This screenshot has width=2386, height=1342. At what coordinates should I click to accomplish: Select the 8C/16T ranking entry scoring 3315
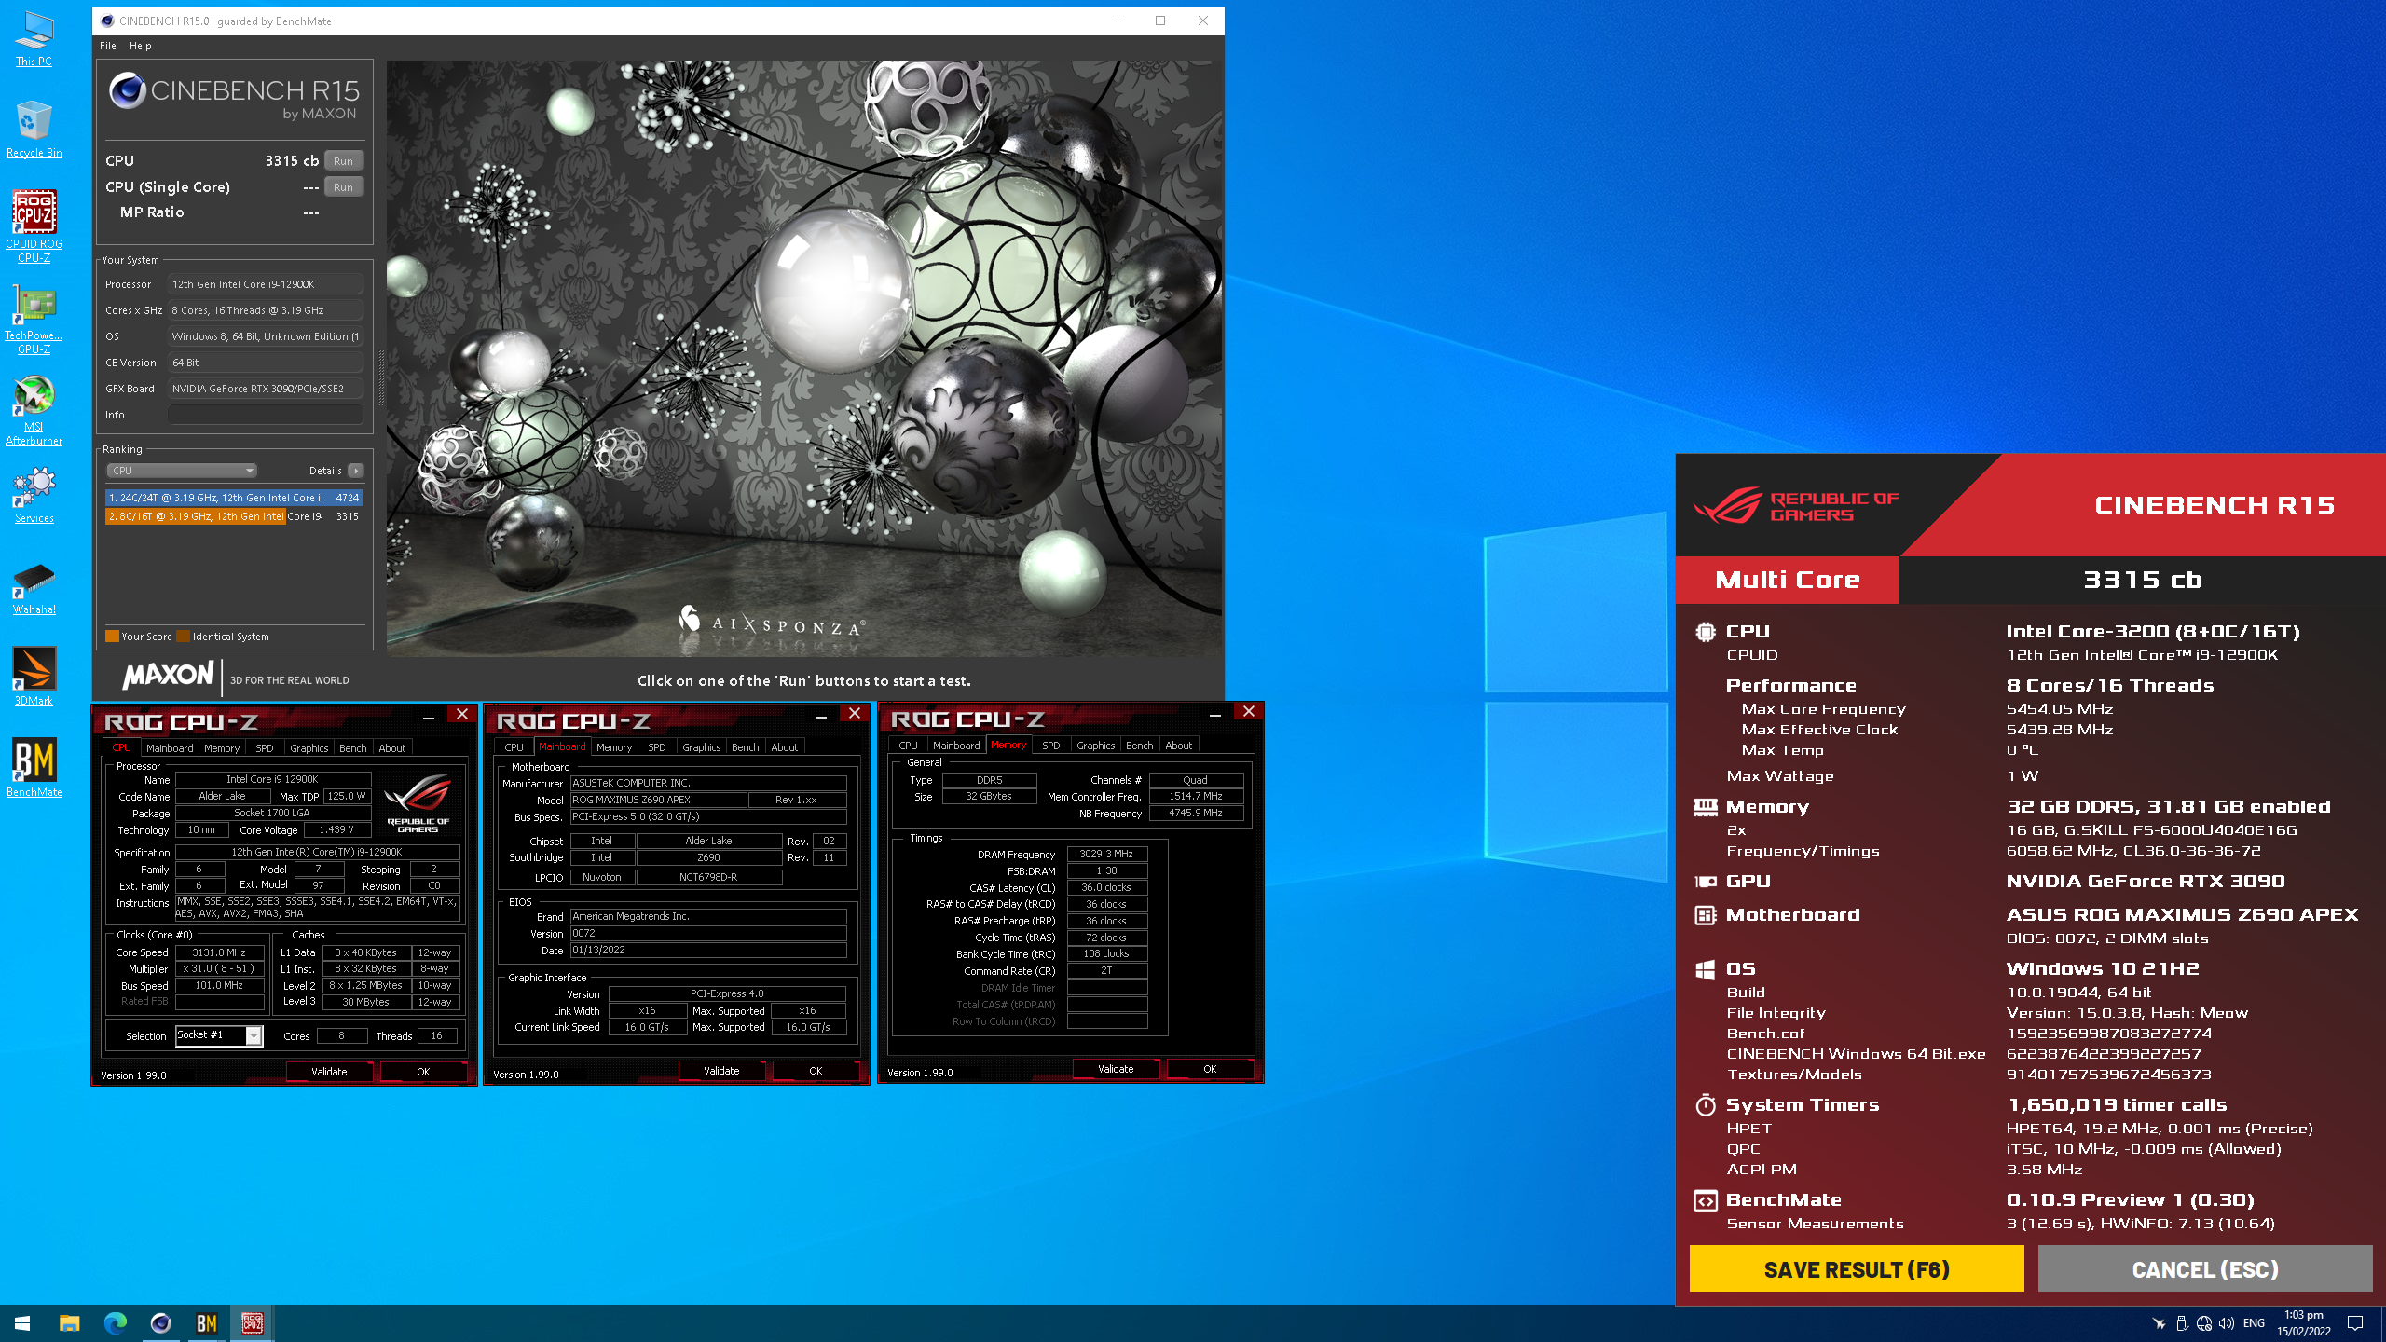pyautogui.click(x=234, y=516)
